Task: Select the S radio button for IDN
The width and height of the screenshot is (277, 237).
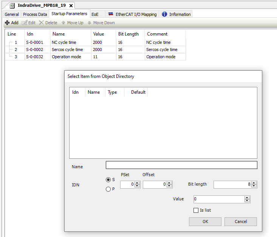Action: point(108,180)
